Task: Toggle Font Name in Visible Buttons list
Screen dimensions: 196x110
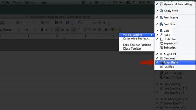Action: (x=175, y=17)
